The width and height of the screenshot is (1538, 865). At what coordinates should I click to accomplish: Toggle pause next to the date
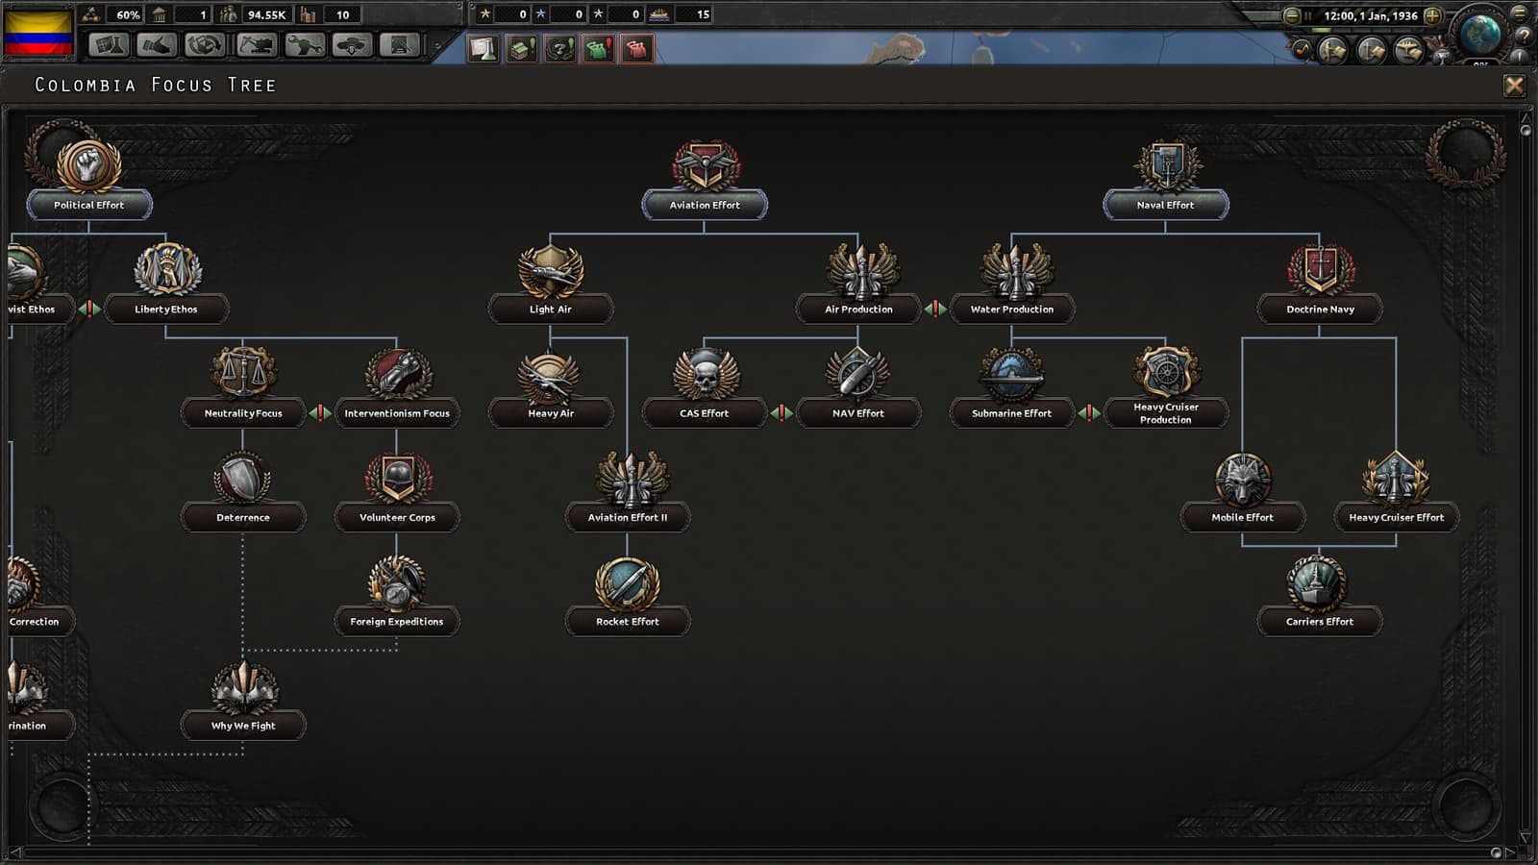pos(1308,15)
